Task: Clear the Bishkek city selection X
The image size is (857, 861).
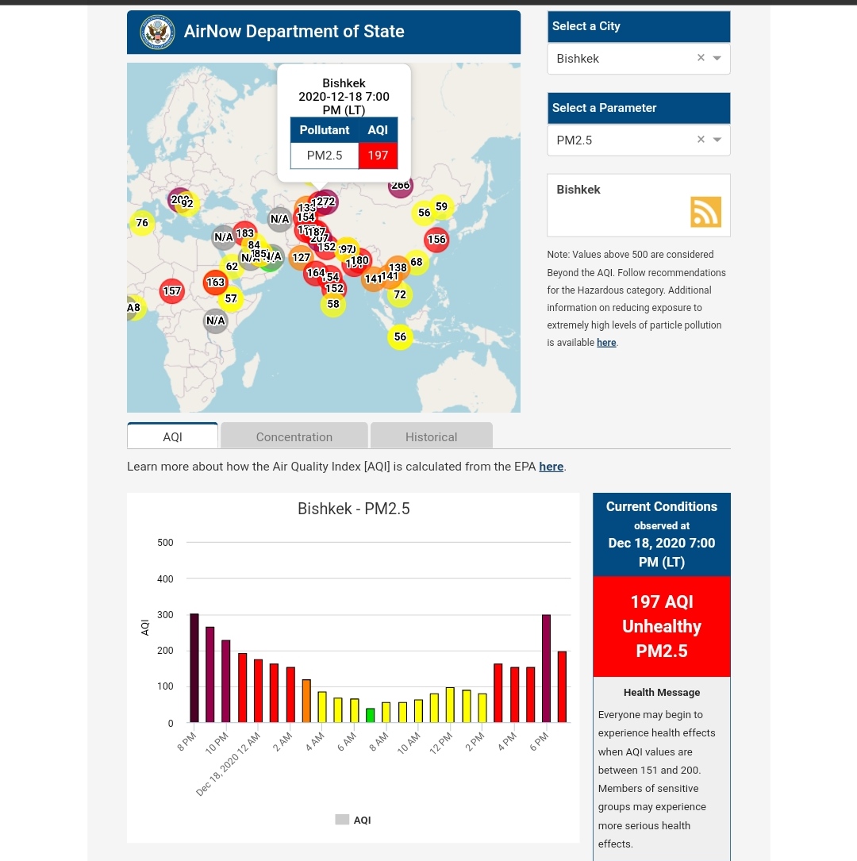Action: click(x=701, y=58)
